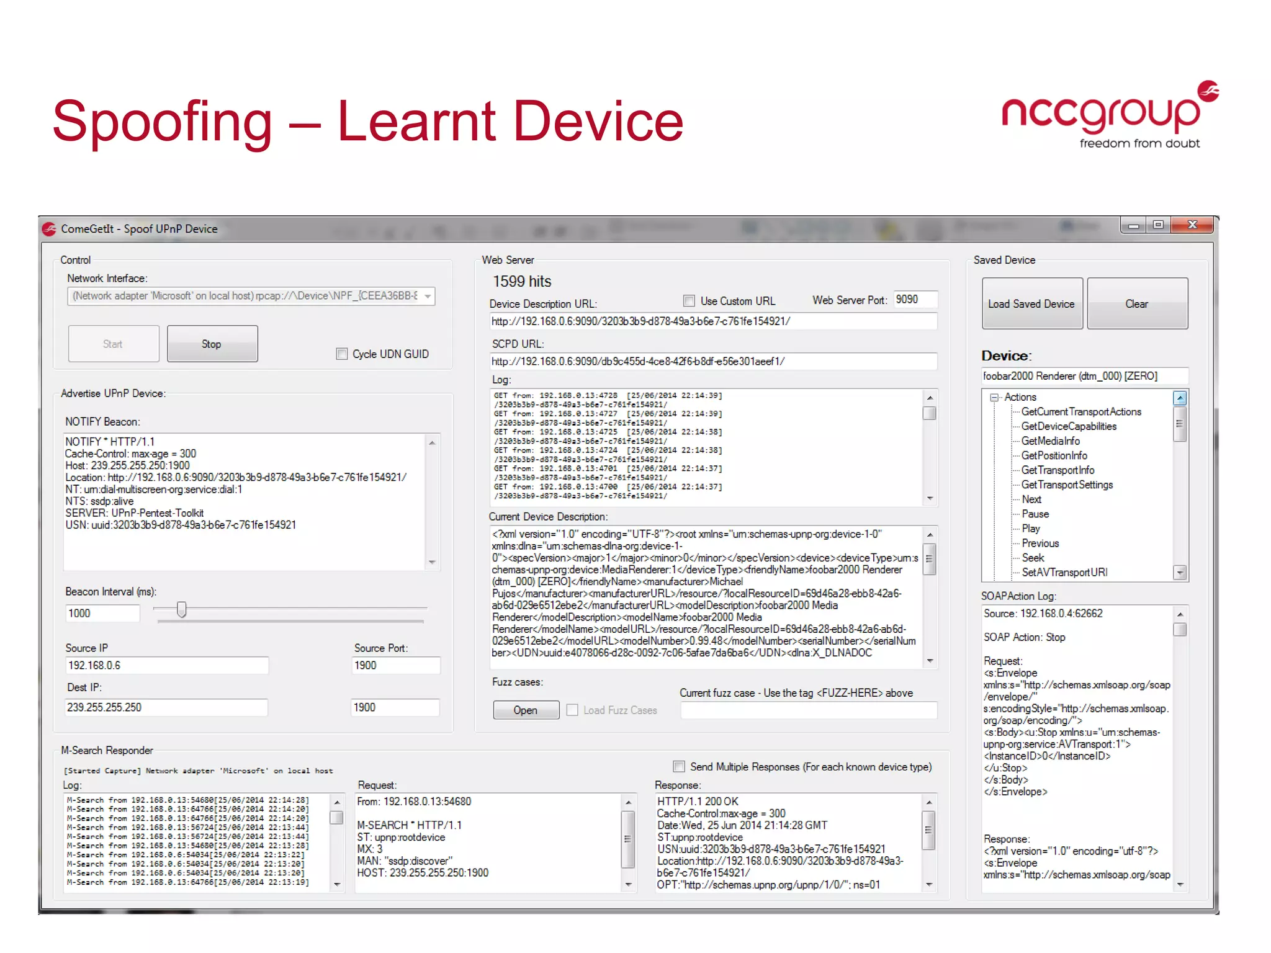Click the Device name field foobar2000 Renderer
Screen dimensions: 1271x953
coord(1085,376)
